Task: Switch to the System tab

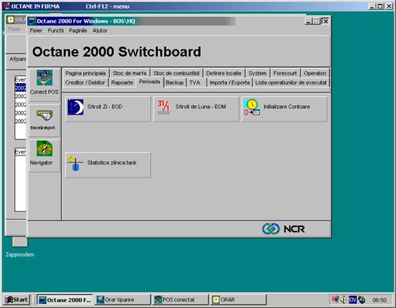Action: pos(257,73)
